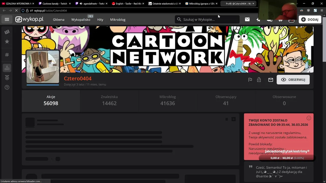Click the Cartoon Network profile banner
The height and width of the screenshot is (183, 326).
pyautogui.click(x=168, y=49)
